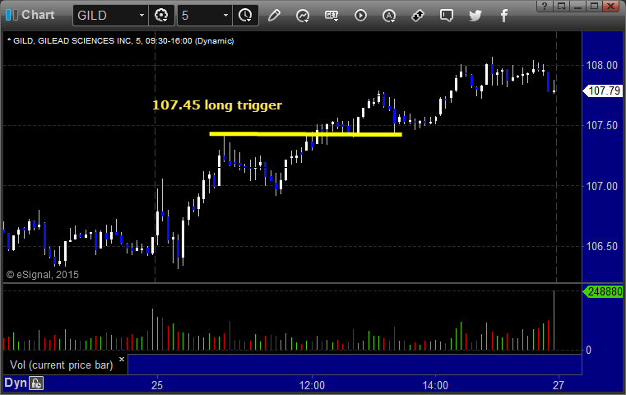The width and height of the screenshot is (626, 395).
Task: Share chart via Facebook icon
Action: pyautogui.click(x=503, y=16)
